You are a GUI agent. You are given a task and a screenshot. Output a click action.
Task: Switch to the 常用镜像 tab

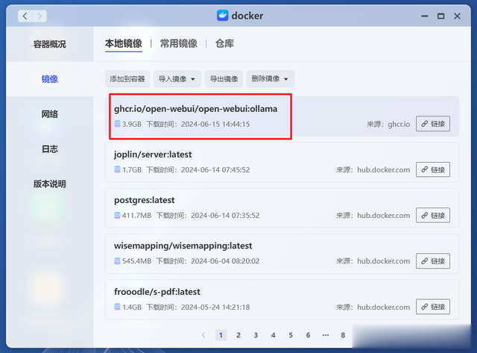coord(179,43)
